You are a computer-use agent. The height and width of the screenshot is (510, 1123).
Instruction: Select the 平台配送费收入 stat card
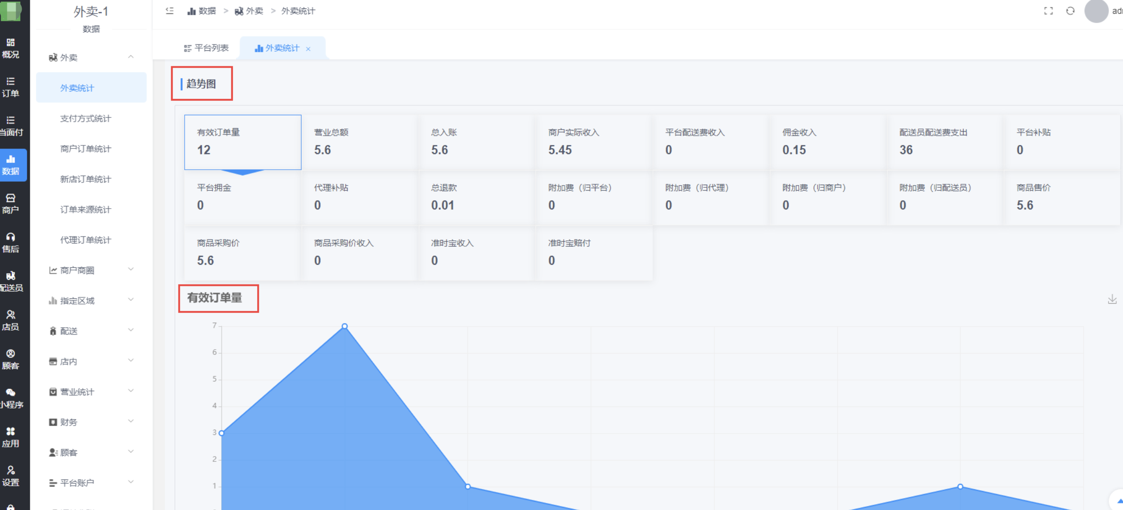coord(711,142)
